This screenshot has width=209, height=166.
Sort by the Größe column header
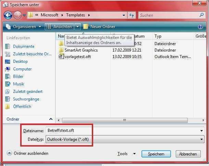pos(200,36)
